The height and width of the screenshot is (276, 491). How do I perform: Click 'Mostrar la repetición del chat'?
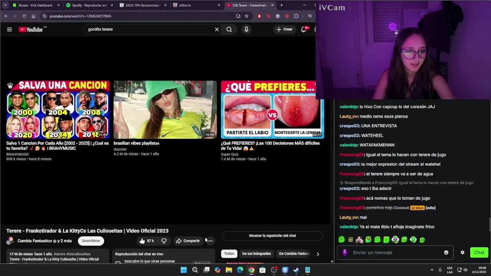pos(272,236)
